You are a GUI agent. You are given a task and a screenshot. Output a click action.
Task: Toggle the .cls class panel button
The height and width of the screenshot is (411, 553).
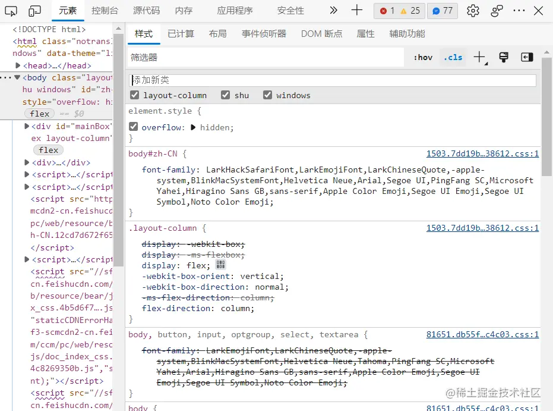(453, 57)
